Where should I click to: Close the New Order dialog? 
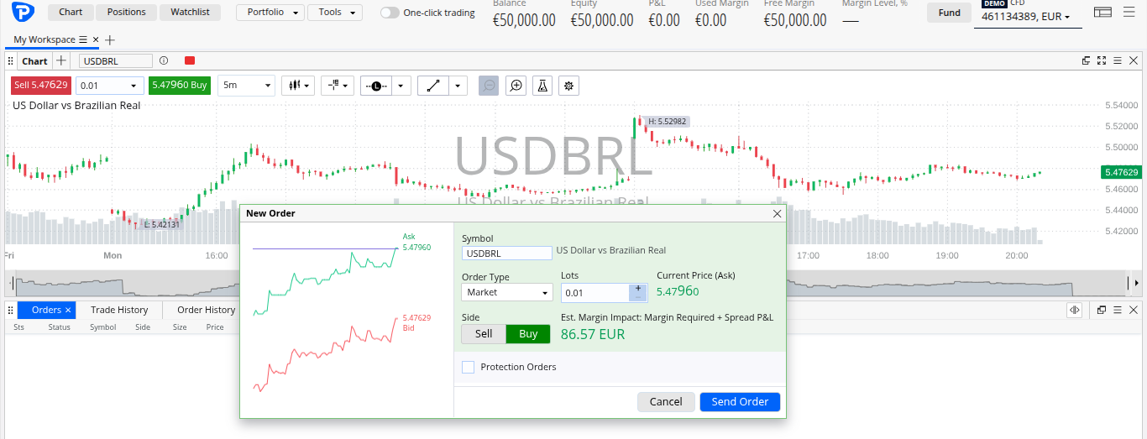tap(777, 214)
